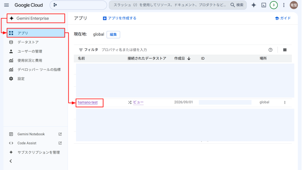The width and height of the screenshot is (304, 170).
Task: Open the project picker selector
Action: (x=78, y=5)
